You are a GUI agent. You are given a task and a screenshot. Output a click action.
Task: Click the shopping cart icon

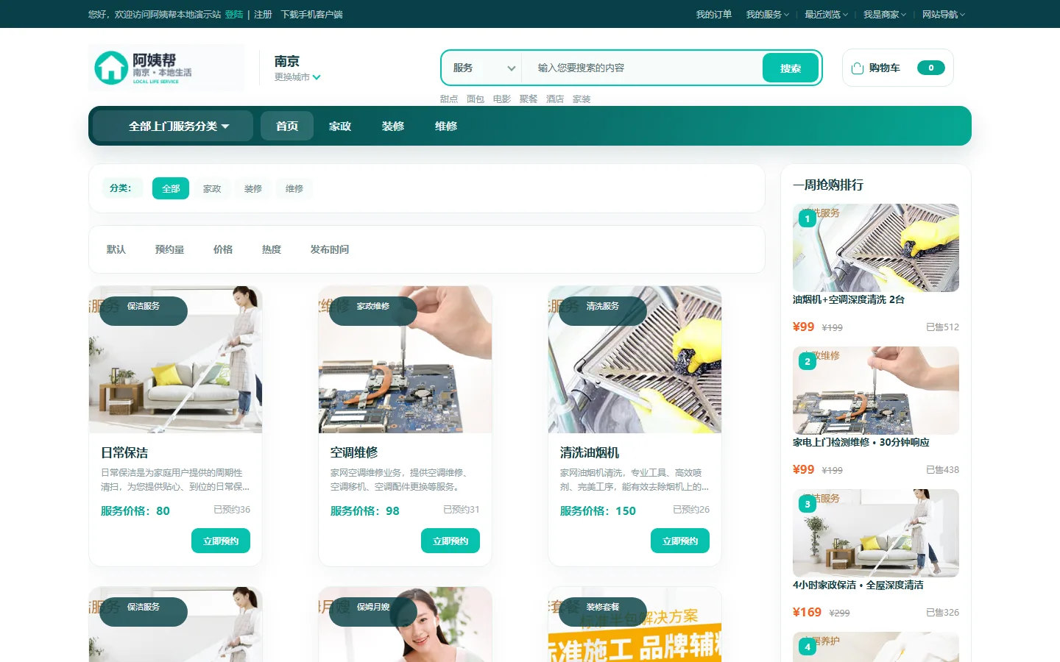857,68
